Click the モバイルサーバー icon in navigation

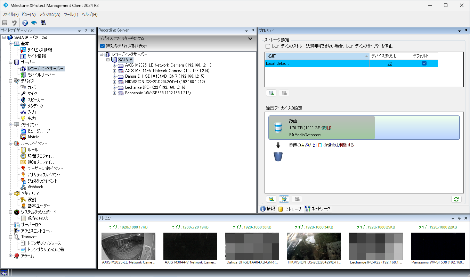[23, 75]
